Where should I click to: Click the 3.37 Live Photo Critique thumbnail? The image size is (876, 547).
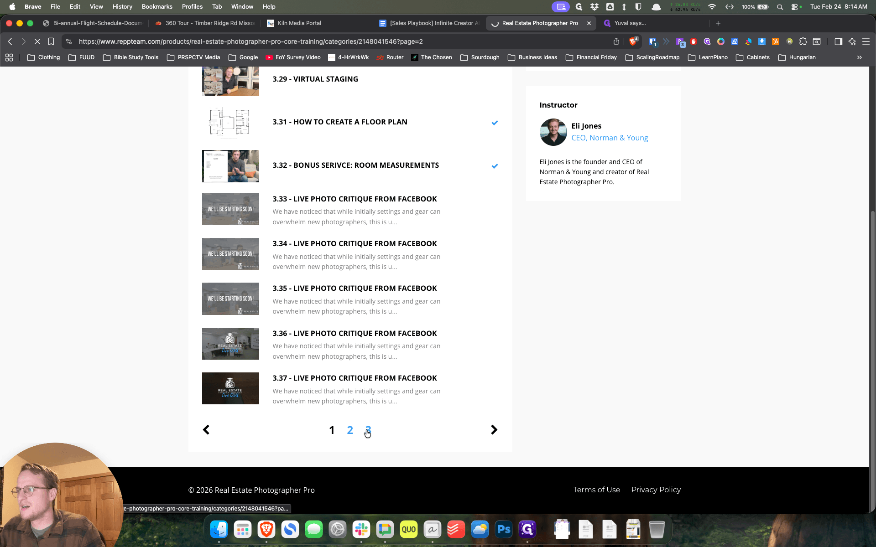pos(230,388)
